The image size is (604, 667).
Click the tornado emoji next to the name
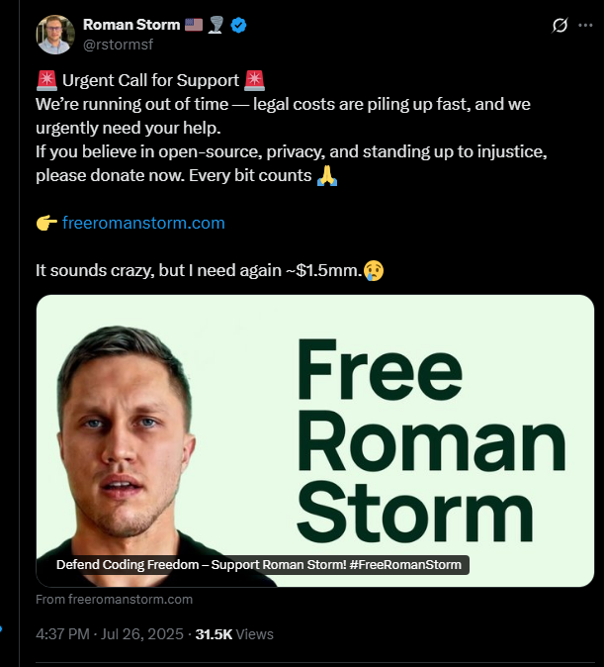(x=216, y=25)
